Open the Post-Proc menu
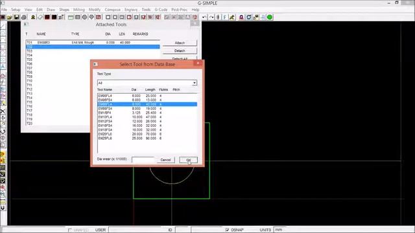The width and height of the screenshot is (415, 233). click(x=179, y=10)
